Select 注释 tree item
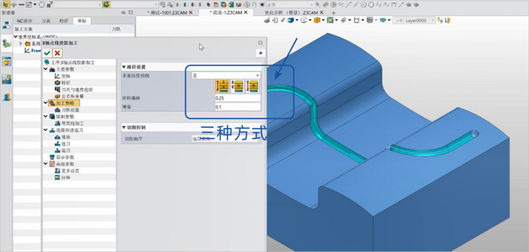 (x=65, y=177)
